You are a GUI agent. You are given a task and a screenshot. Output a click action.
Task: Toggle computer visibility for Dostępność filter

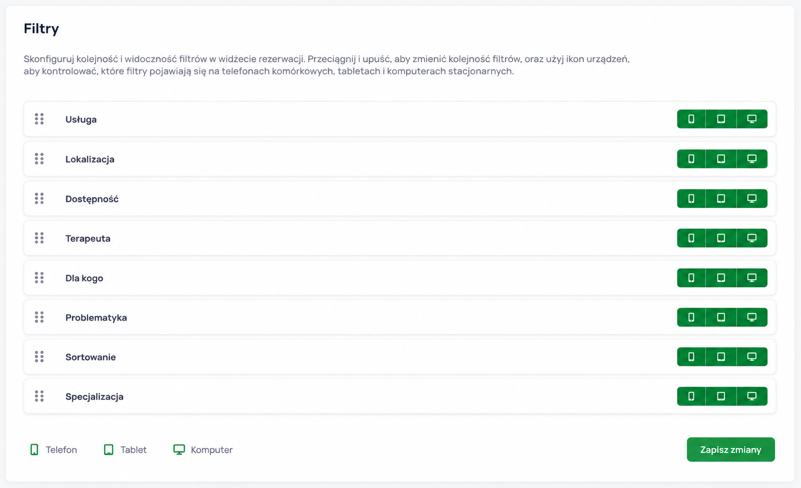pyautogui.click(x=752, y=198)
